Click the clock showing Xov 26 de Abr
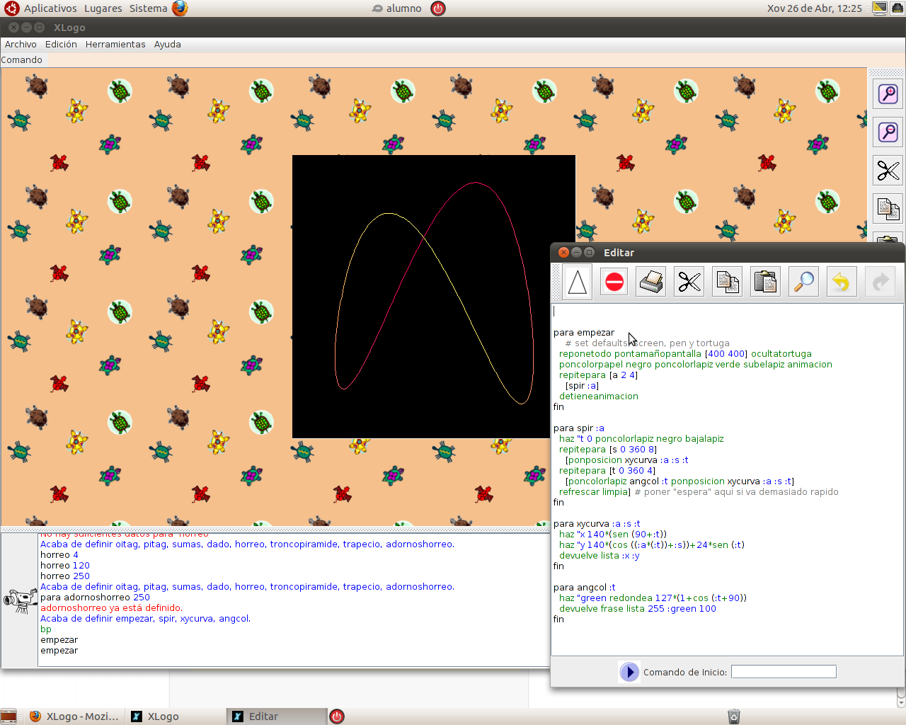The height and width of the screenshot is (725, 906). tap(815, 8)
